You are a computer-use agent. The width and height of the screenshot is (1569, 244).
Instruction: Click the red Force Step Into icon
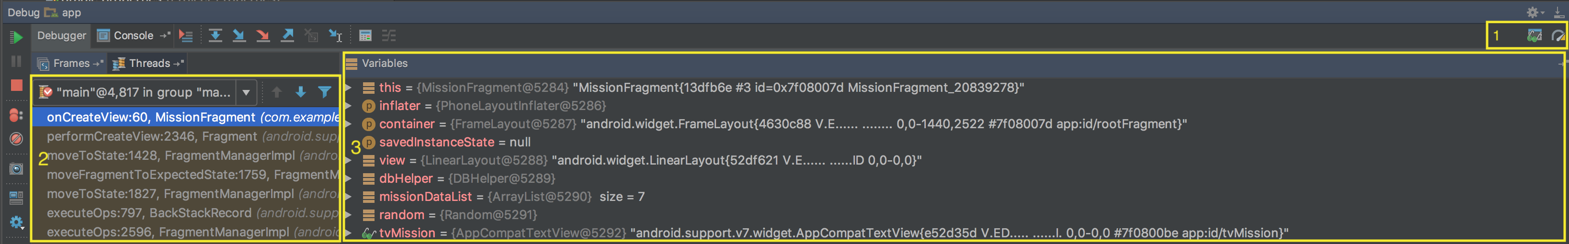click(262, 36)
